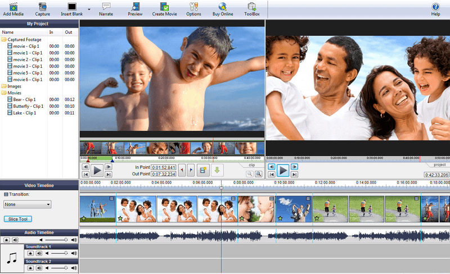Click the green down arrow add-to-timeline icon
The image size is (450, 274).
(x=218, y=170)
